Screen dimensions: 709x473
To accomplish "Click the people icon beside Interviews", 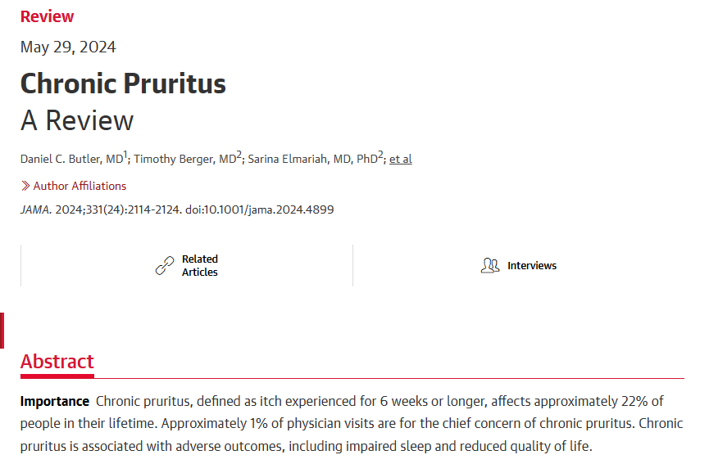I will (x=490, y=265).
